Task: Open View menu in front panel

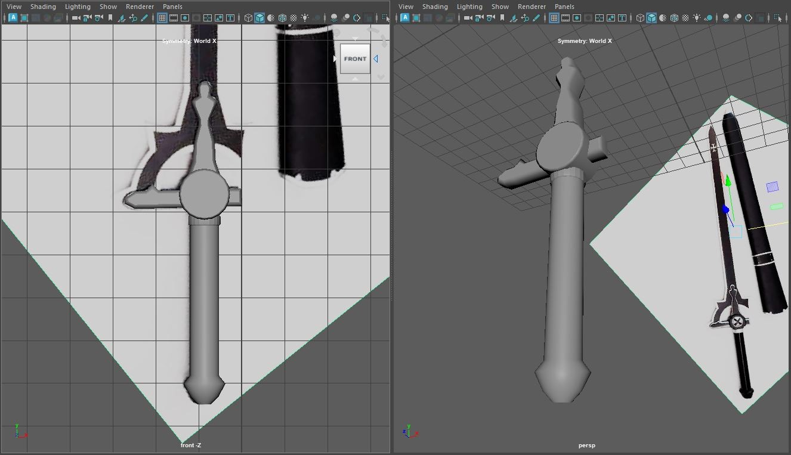Action: click(14, 7)
